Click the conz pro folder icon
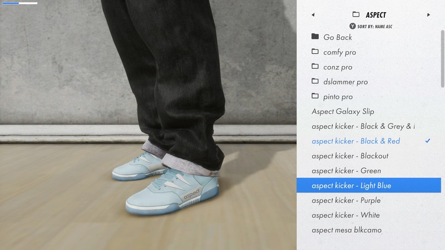445x250 pixels. [x=315, y=67]
